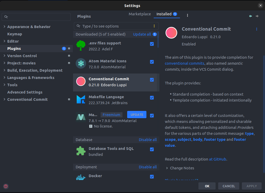Select Plugins in the settings tree
The width and height of the screenshot is (265, 193).
coord(36,49)
